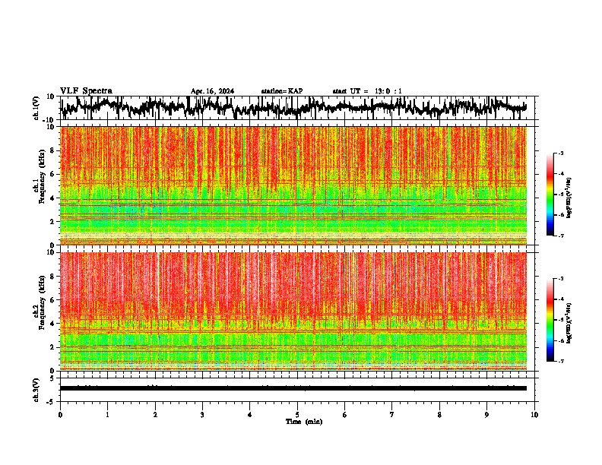The width and height of the screenshot is (602, 465).
Task: Click time axis tick label "5"
Action: pyautogui.click(x=297, y=415)
